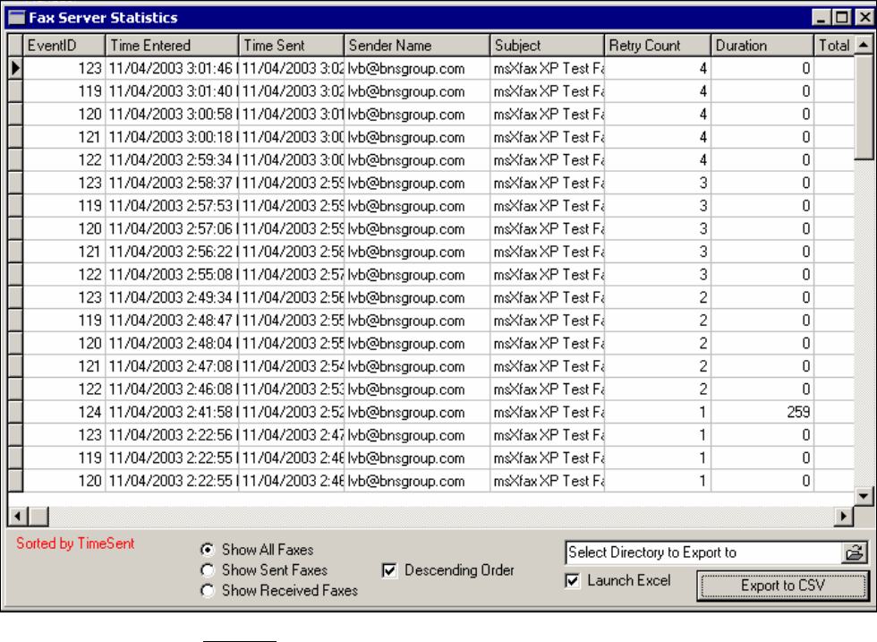Click the Duration column header
The image size is (877, 642).
[x=762, y=46]
